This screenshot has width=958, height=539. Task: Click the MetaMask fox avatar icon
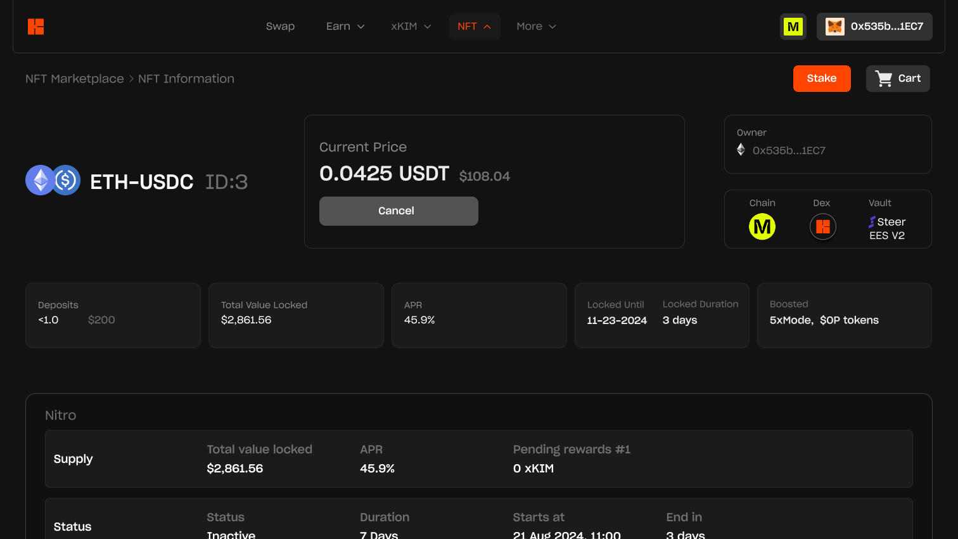(835, 27)
